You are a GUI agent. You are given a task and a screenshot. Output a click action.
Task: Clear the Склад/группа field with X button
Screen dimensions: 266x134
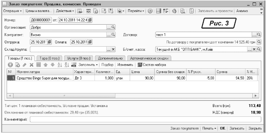(113, 49)
